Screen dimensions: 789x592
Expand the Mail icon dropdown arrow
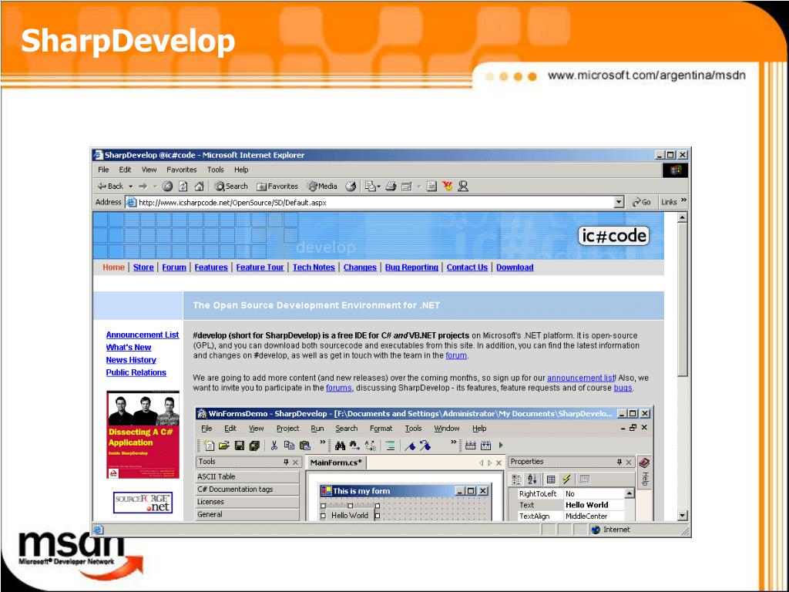[378, 187]
